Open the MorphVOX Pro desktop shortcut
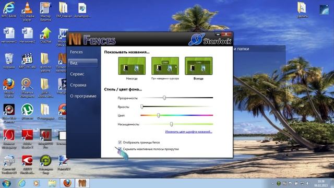Image resolution: width=334 pixels, height=188 pixels. point(45,139)
